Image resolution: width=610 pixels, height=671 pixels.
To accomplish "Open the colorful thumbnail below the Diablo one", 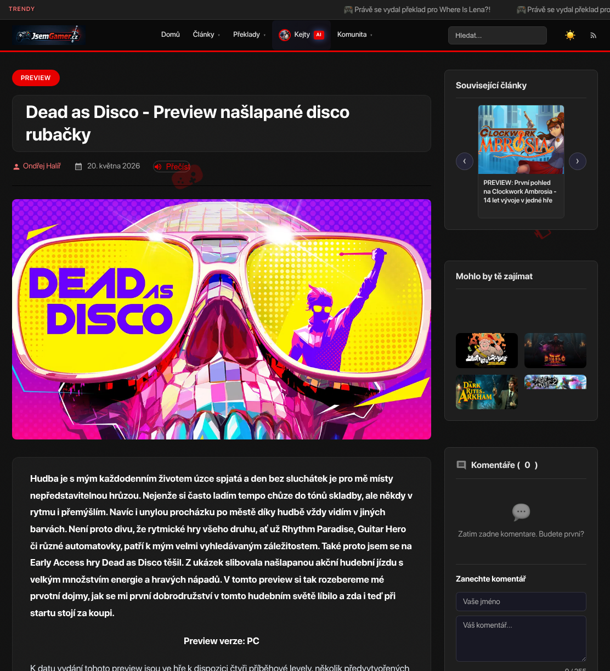I will [x=555, y=382].
